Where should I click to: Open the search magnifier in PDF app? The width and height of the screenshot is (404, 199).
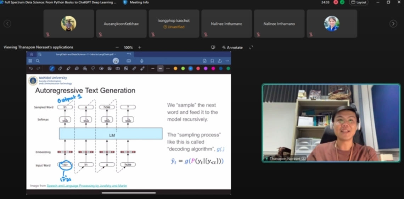pos(38,61)
